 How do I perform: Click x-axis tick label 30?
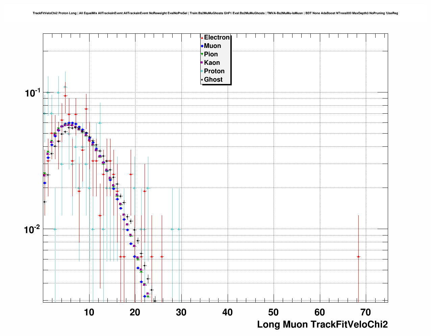pyautogui.click(x=181, y=312)
